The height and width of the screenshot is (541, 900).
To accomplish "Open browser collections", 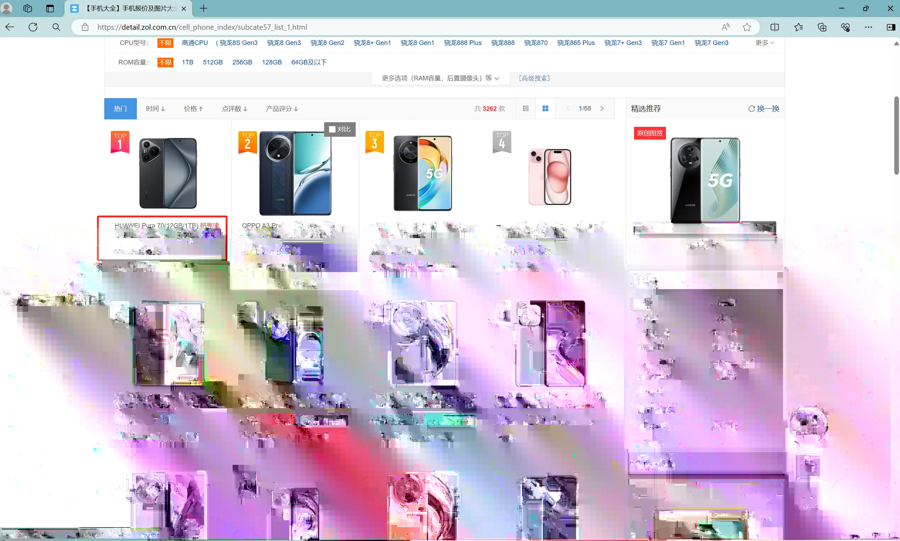I will click(822, 27).
